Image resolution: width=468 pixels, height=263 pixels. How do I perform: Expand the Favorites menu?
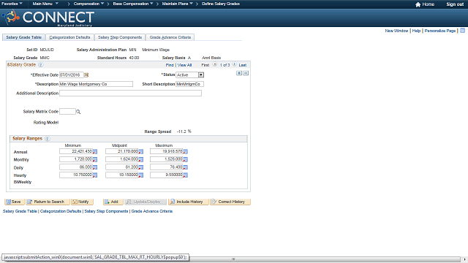(12, 4)
